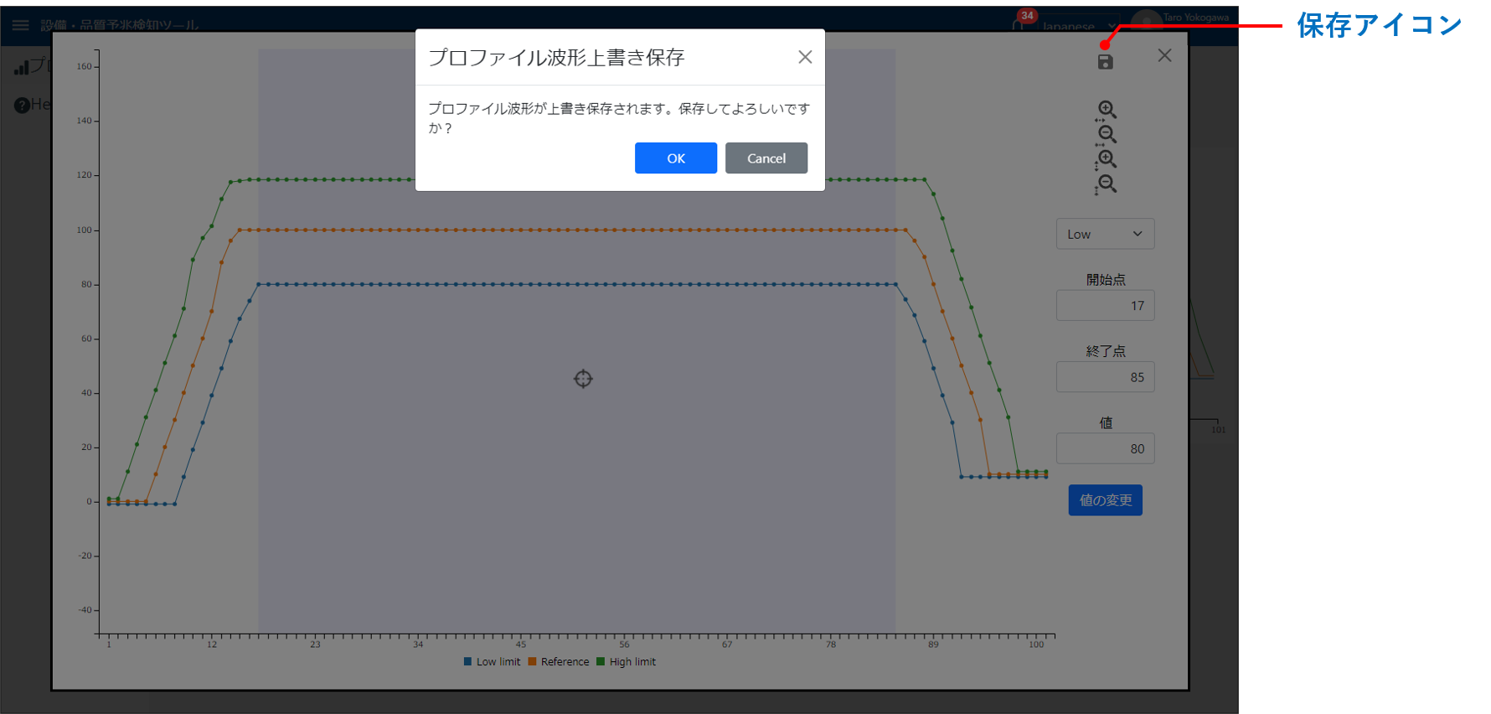Viewport: 1491px width, 714px height.
Task: Click the 値 label above the value field
Action: pos(1106,423)
